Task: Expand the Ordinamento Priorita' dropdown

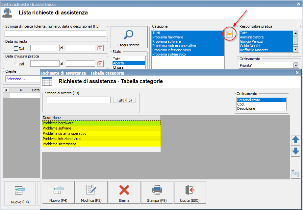Action: pyautogui.click(x=295, y=65)
